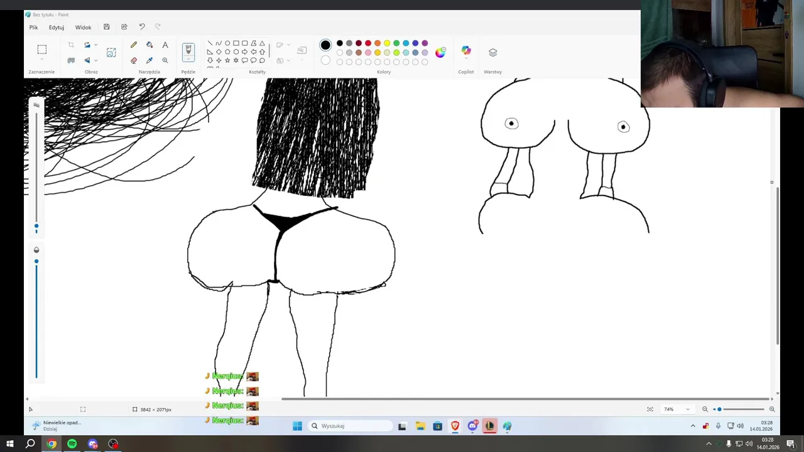Select the rectangular selection tool
The image size is (804, 452).
coord(41,50)
